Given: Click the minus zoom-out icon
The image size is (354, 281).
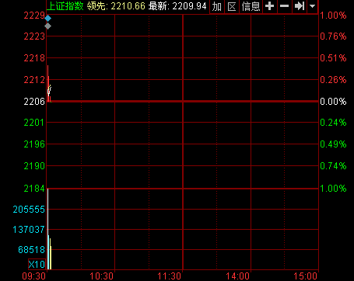Looking at the screenshot, I should (x=285, y=6).
